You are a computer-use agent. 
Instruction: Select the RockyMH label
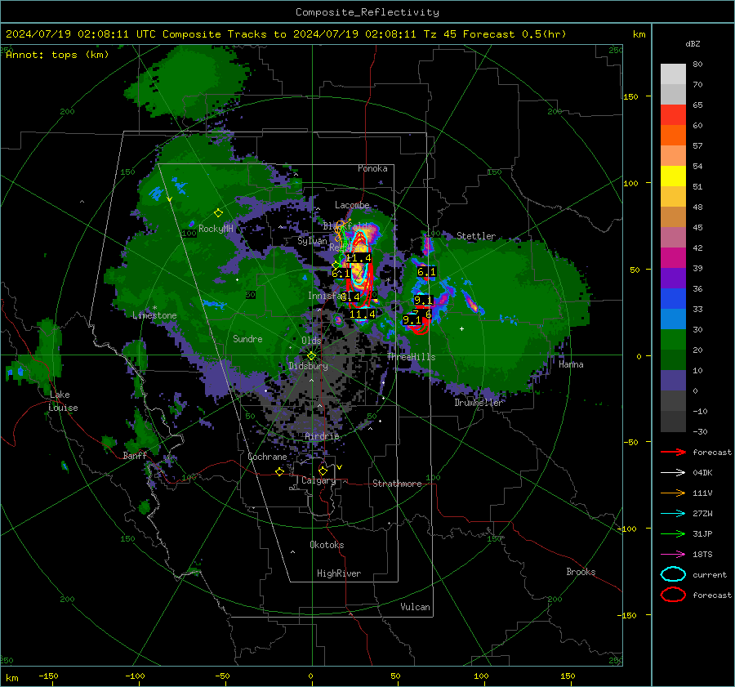tap(216, 229)
